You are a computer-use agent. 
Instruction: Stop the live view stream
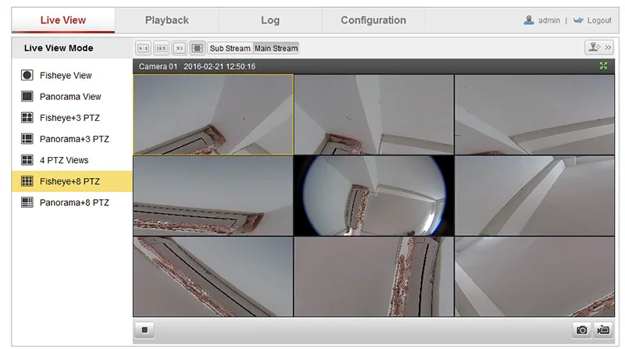144,330
